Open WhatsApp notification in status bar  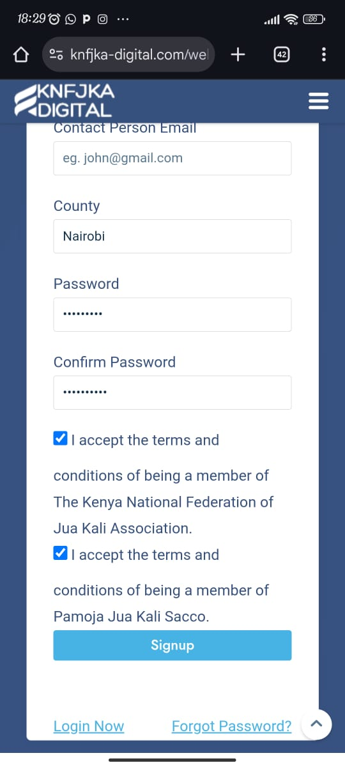pos(70,19)
